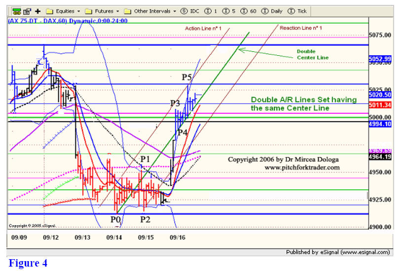Click the www.pitchforktrader.com text
Image resolution: width=402 pixels, height=271 pixels.
point(302,168)
